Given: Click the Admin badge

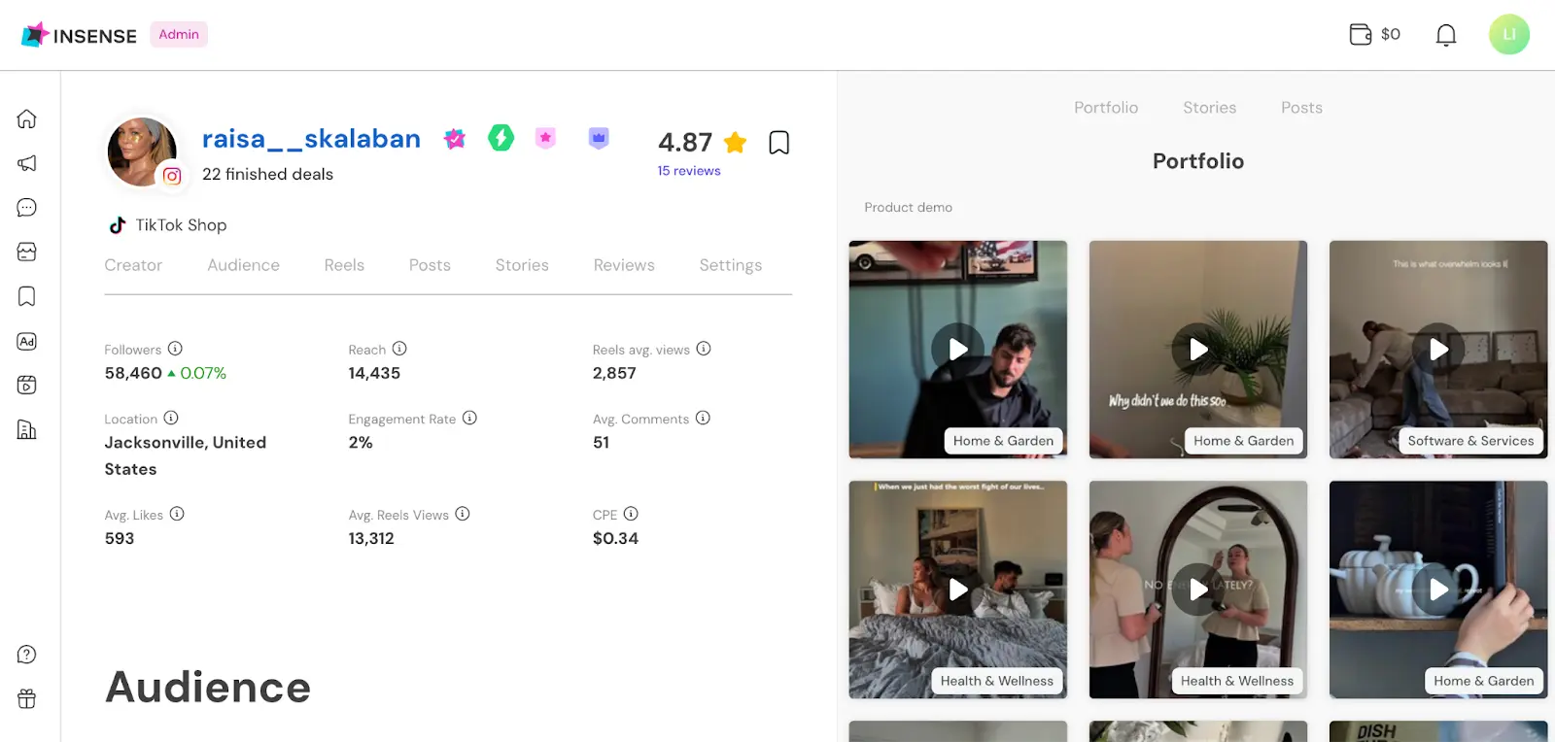Looking at the screenshot, I should (179, 34).
